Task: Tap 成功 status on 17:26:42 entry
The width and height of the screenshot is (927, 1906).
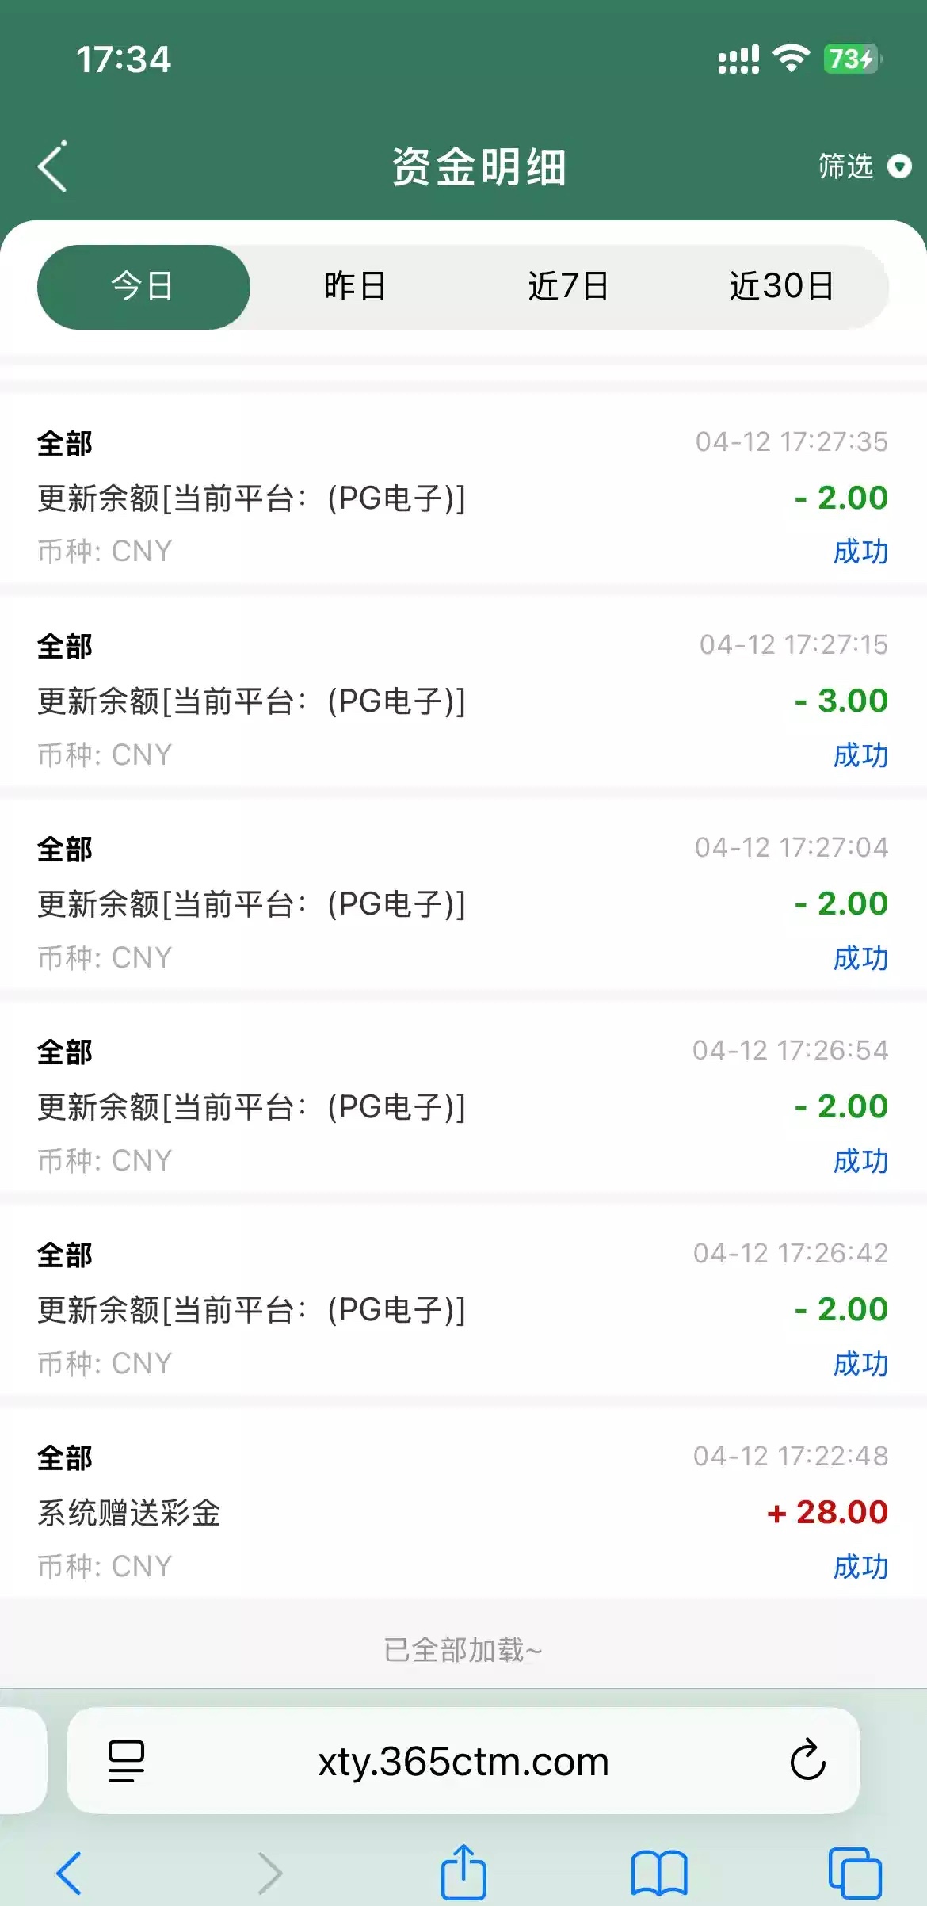Action: tap(860, 1364)
